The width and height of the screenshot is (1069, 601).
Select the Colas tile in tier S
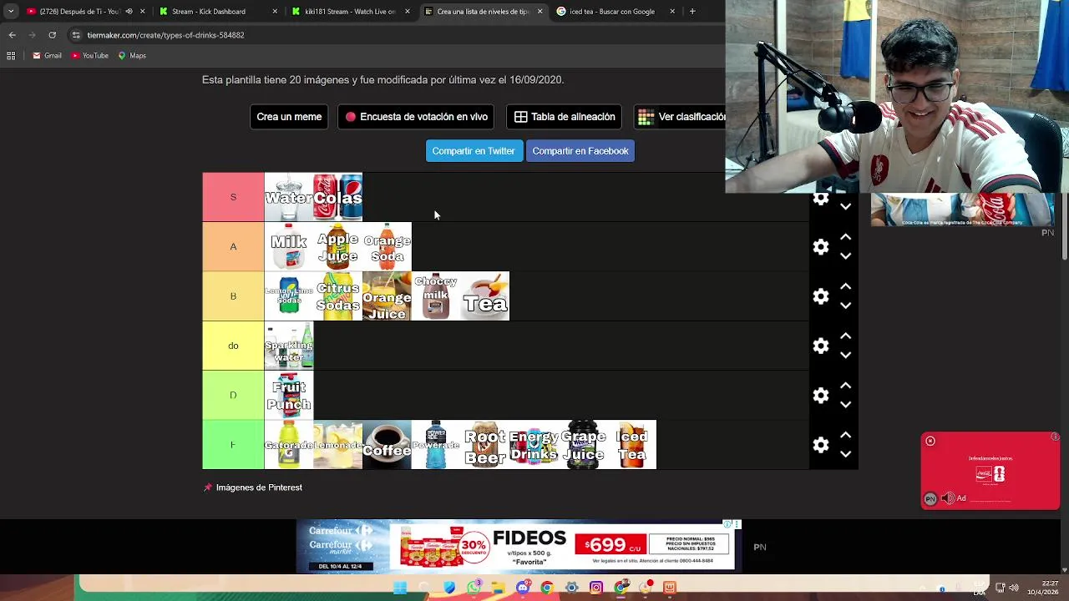pyautogui.click(x=337, y=197)
